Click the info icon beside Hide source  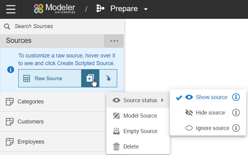[x=236, y=113]
